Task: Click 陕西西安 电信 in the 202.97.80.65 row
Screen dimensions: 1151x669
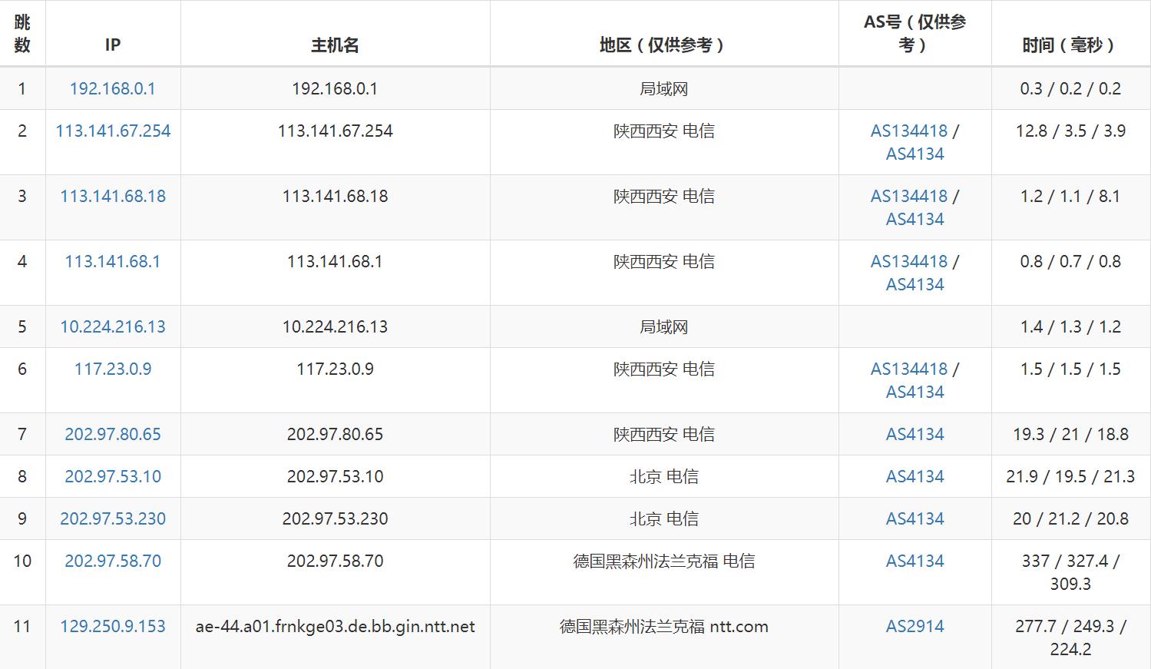Action: click(x=664, y=434)
